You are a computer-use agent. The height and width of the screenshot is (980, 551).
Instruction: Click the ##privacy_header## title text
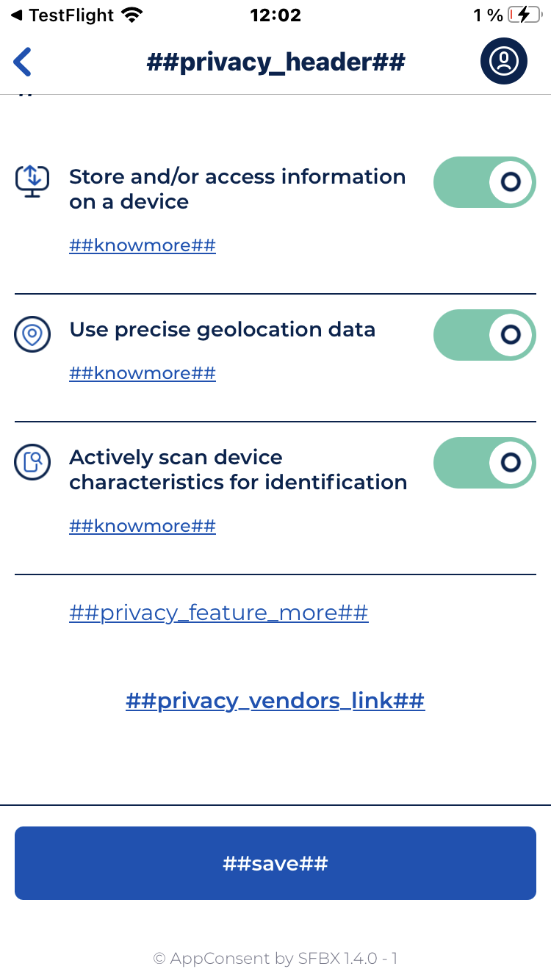pos(275,62)
